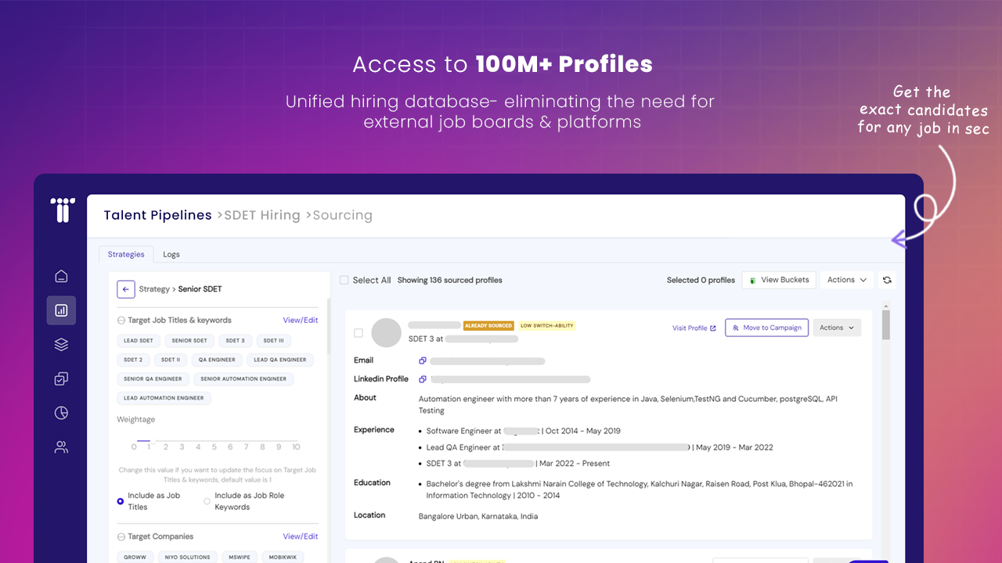This screenshot has height=563, width=1002.
Task: Go to Talent Pipelines breadcrumb
Action: click(x=158, y=215)
